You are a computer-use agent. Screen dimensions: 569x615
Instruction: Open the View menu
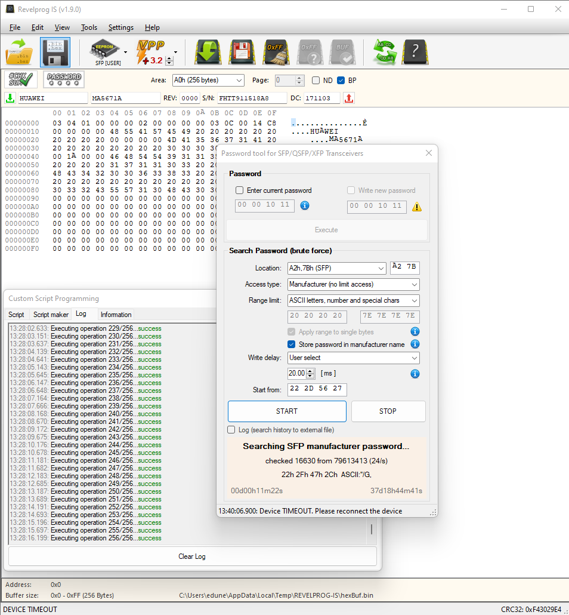click(x=62, y=27)
